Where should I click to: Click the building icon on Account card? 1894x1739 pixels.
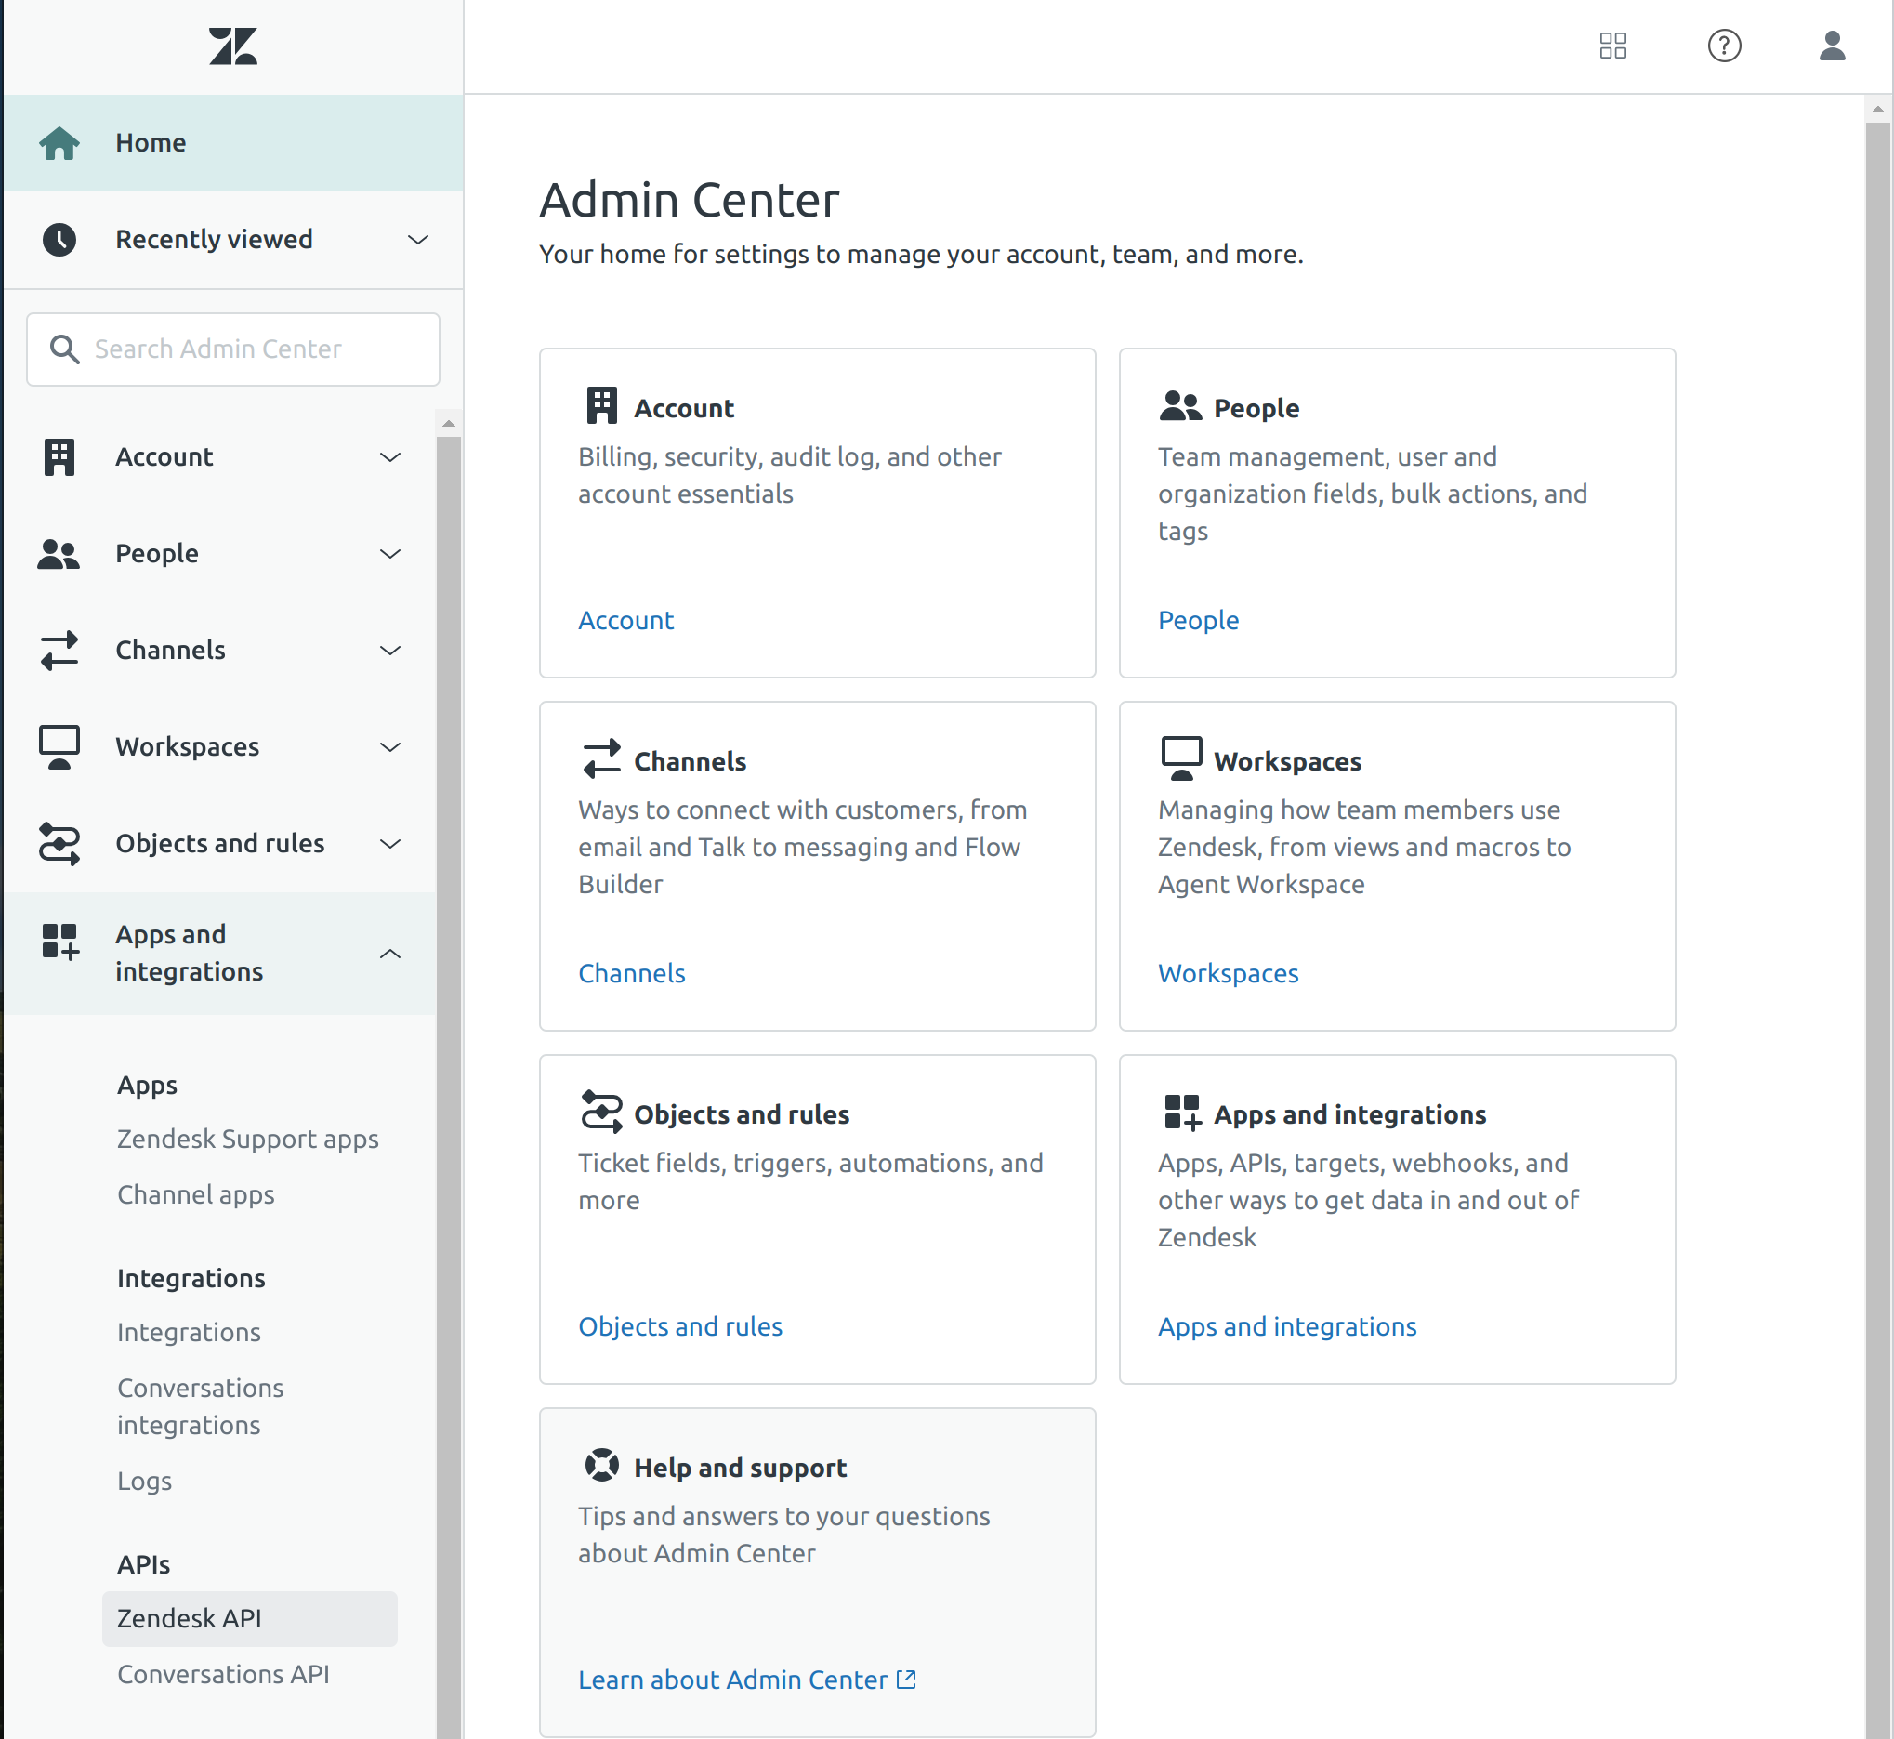coord(602,405)
